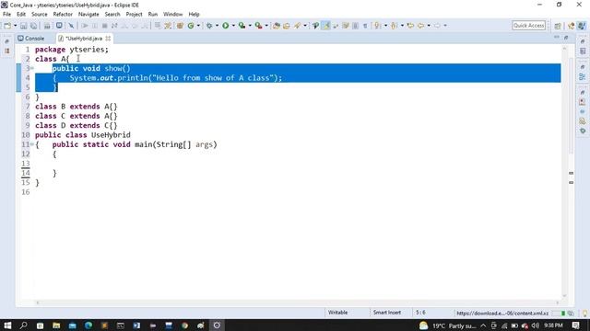Screen dimensions: 590x331
Task: Click the Open Perspective icon
Action: [x=557, y=26]
